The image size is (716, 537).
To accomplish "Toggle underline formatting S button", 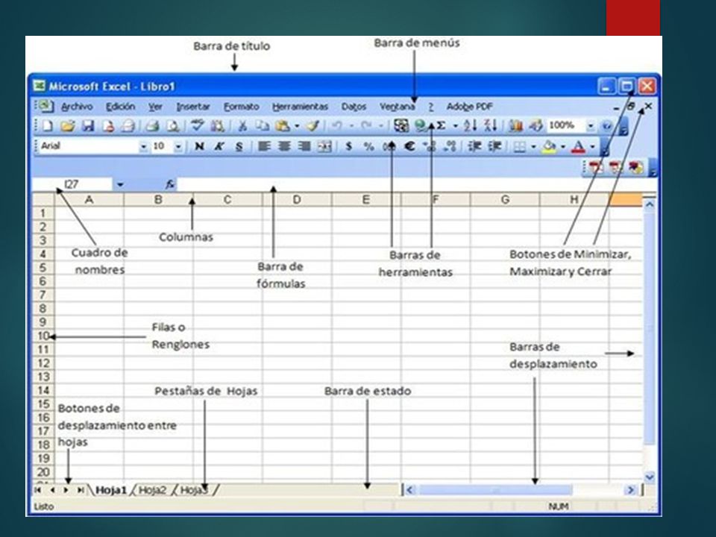I will [x=239, y=146].
